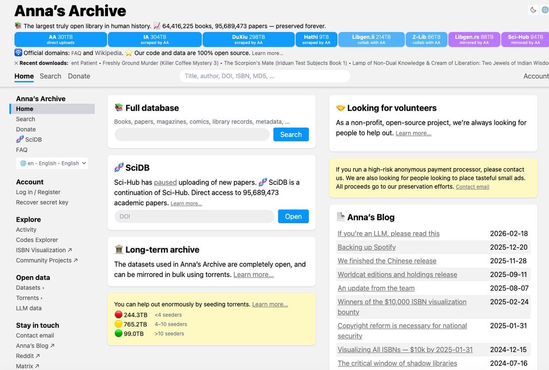Viewport: 549px width, 370px height.
Task: Open Libgen.li 214TB badge
Action: (x=371, y=39)
